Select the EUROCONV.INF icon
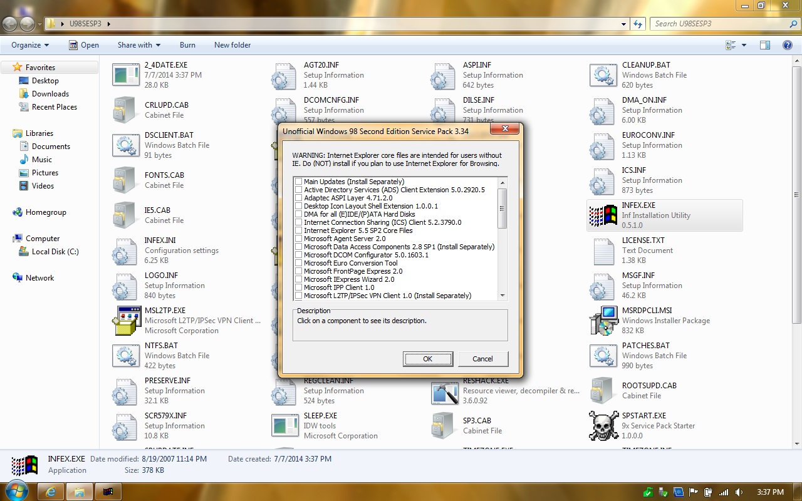Viewport: 802px width, 501px height. click(x=603, y=145)
